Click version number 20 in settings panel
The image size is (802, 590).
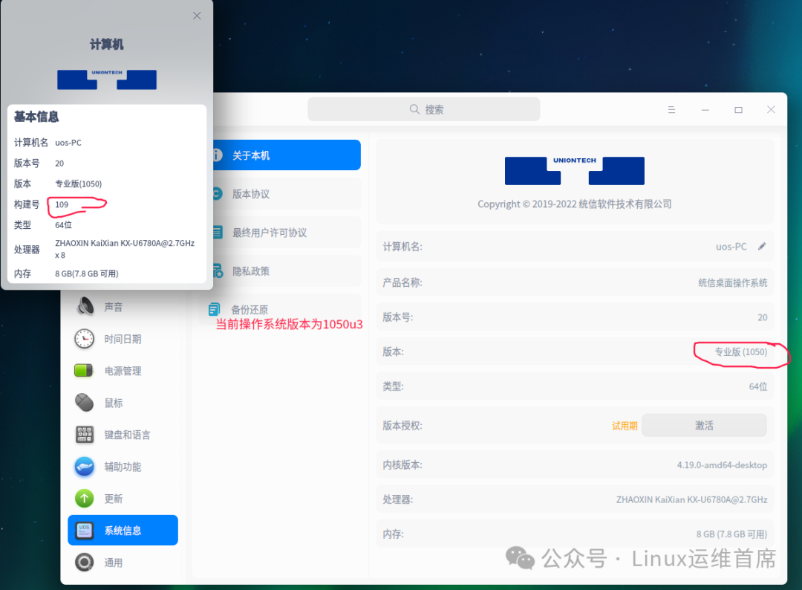coord(762,317)
